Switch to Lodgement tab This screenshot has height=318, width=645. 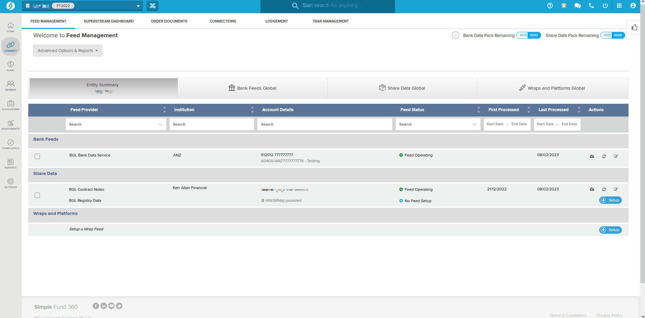pos(277,21)
